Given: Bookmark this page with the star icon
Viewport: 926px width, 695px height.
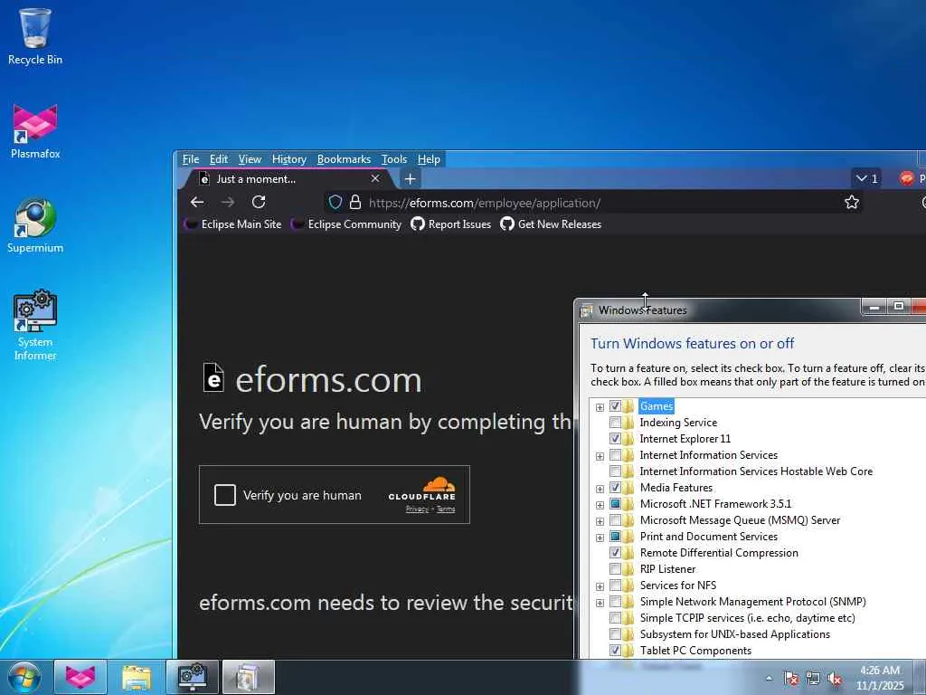Looking at the screenshot, I should [852, 202].
